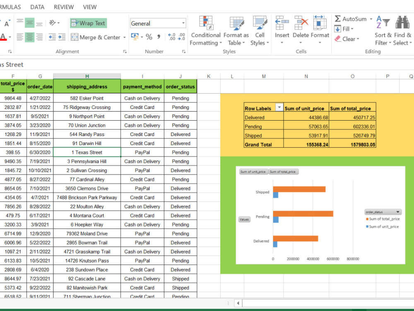Open Sort & Filter menu
414x311 pixels.
click(x=383, y=30)
